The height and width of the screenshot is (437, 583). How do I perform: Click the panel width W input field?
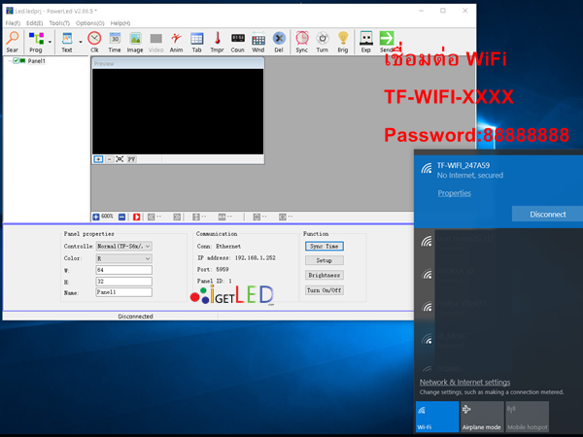[x=123, y=270]
